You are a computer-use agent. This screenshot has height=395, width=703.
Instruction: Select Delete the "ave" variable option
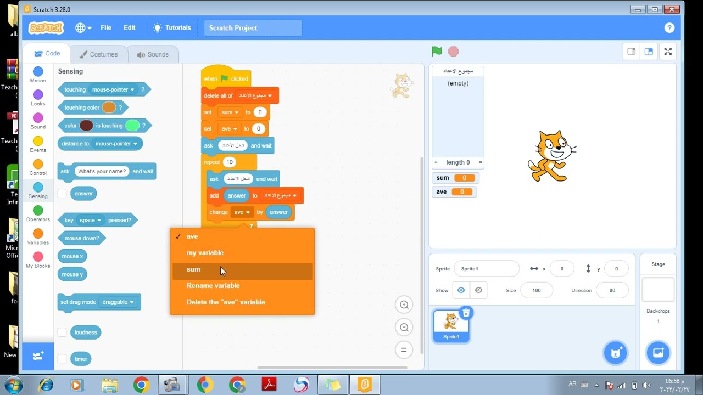coord(242,302)
